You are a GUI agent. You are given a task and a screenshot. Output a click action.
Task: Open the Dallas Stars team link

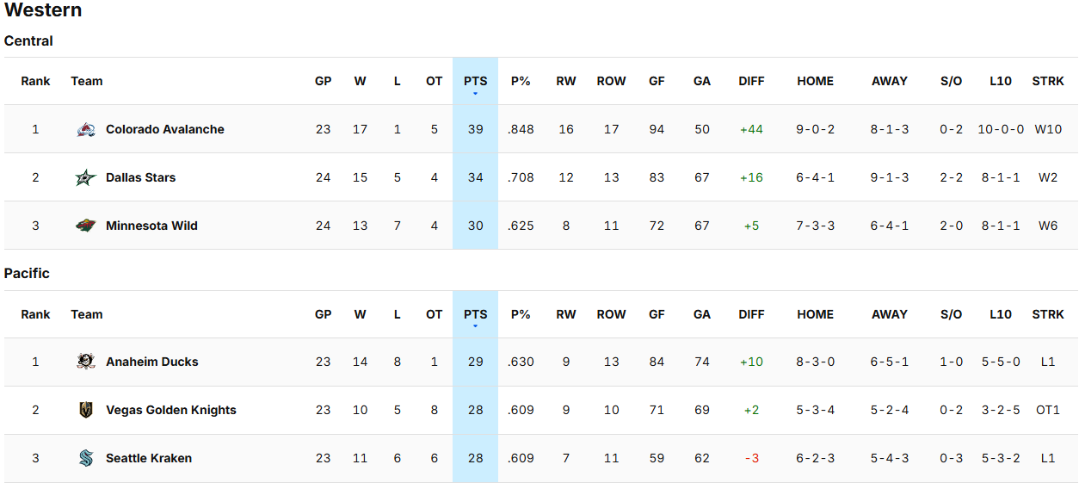[x=140, y=177]
